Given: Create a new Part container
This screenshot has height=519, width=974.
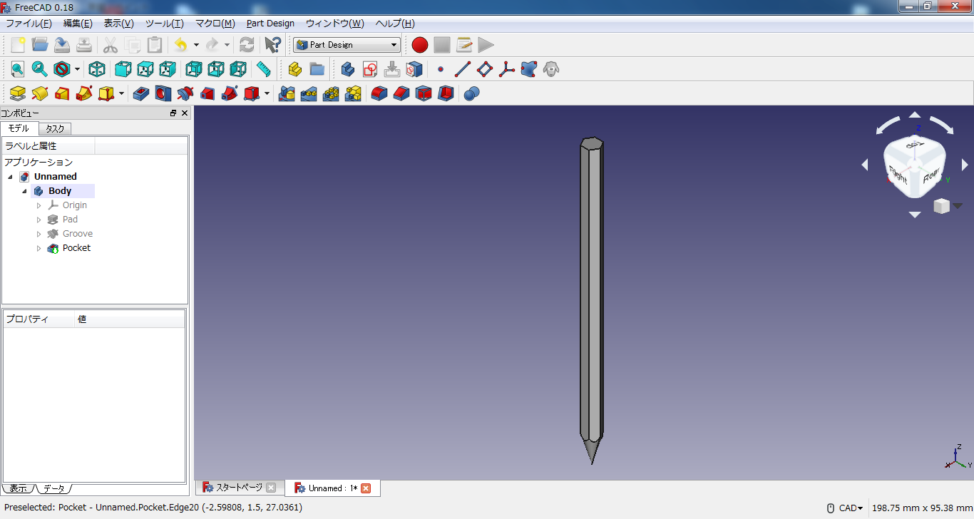Looking at the screenshot, I should click(x=295, y=69).
